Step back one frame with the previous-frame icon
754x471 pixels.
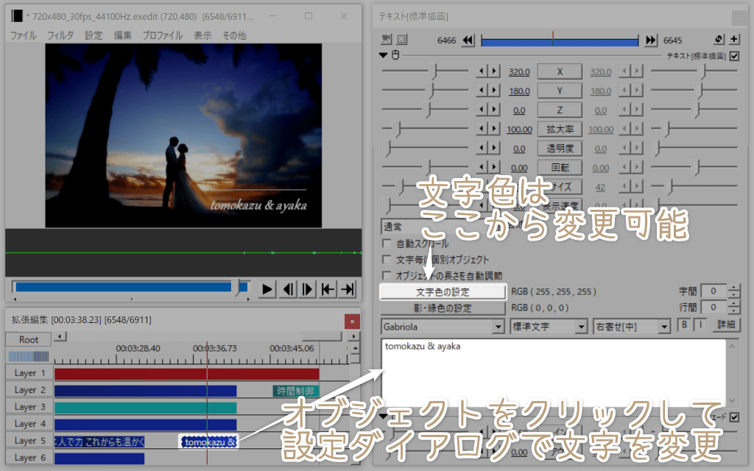pyautogui.click(x=286, y=289)
